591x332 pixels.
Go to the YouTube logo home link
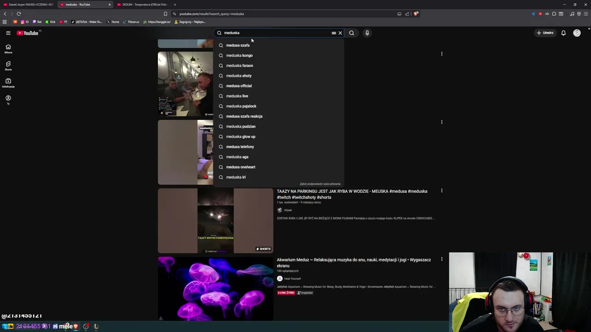(28, 33)
